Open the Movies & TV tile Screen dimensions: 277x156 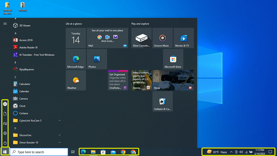[x=184, y=38]
